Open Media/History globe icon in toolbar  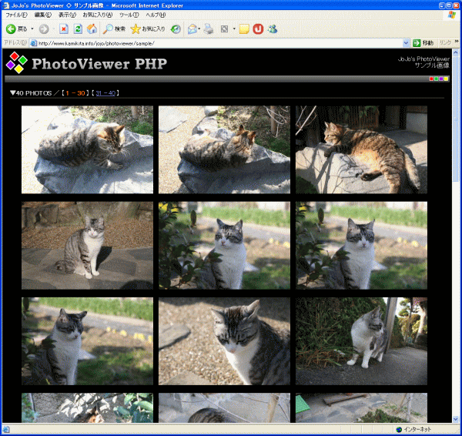coord(176,29)
